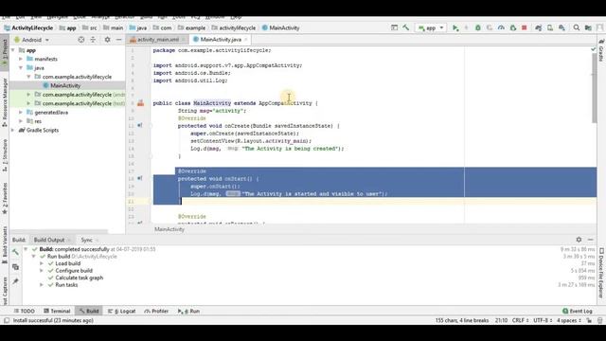
Task: Expand the manifests folder
Action: [x=21, y=59]
